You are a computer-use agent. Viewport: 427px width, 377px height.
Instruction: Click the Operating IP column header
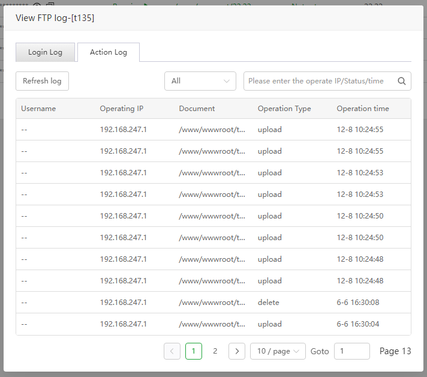click(122, 109)
